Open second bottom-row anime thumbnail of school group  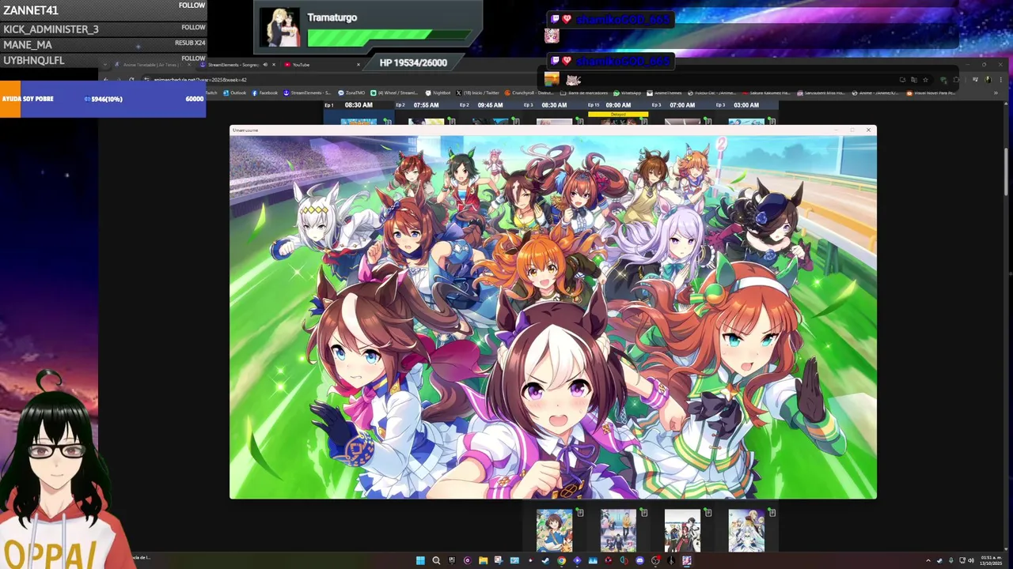coord(618,530)
